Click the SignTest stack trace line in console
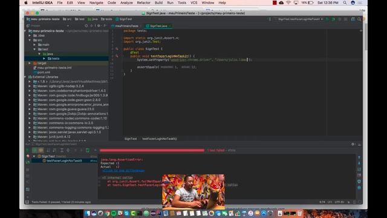The image size is (387, 218). [x=134, y=185]
